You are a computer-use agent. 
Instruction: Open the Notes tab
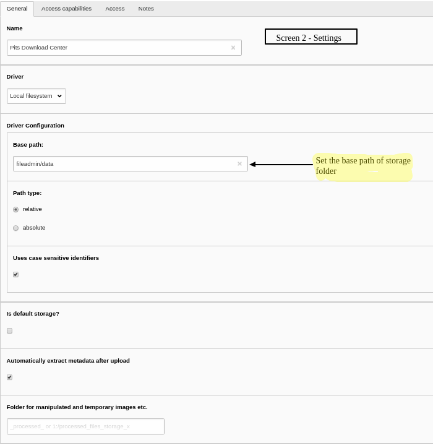coord(146,9)
